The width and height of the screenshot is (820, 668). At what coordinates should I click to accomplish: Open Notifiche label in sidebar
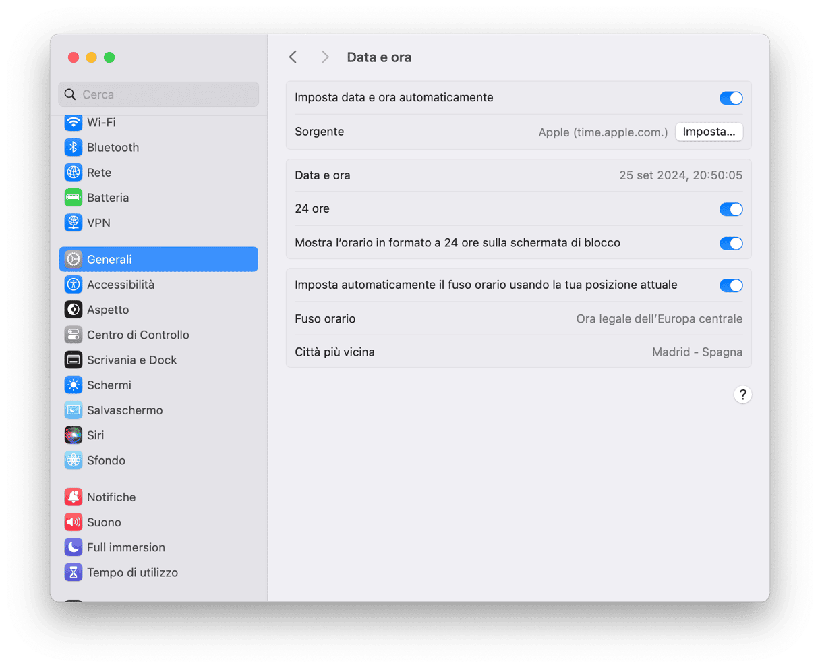pos(111,497)
